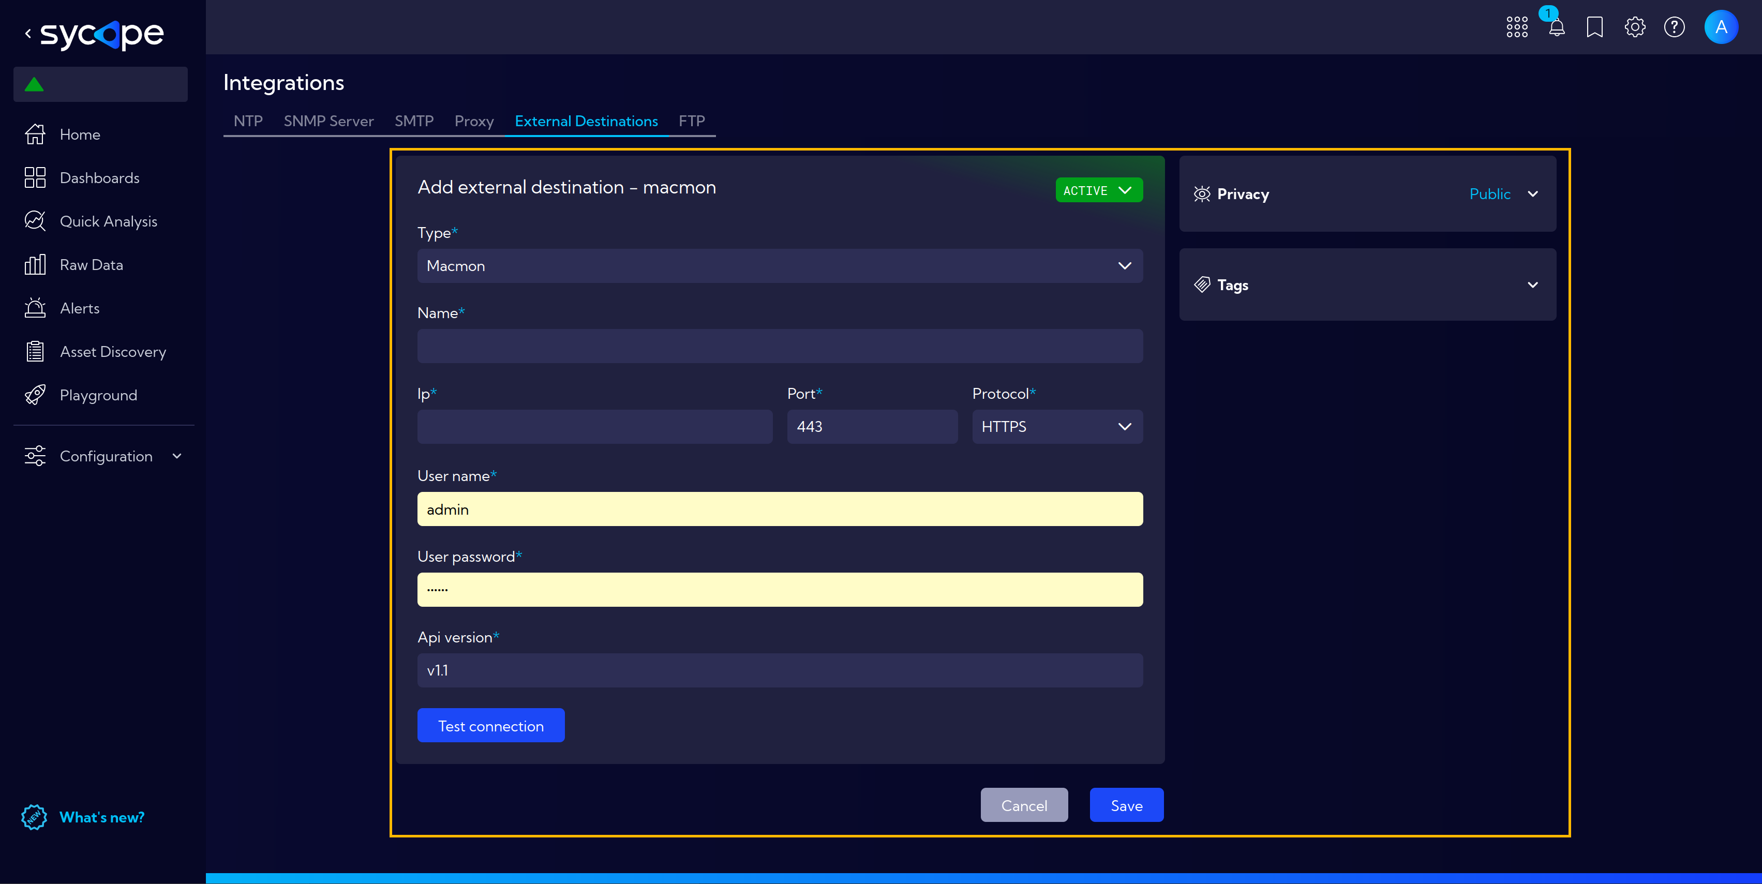Open the Type dropdown showing Macmon
The image size is (1762, 884).
[780, 266]
